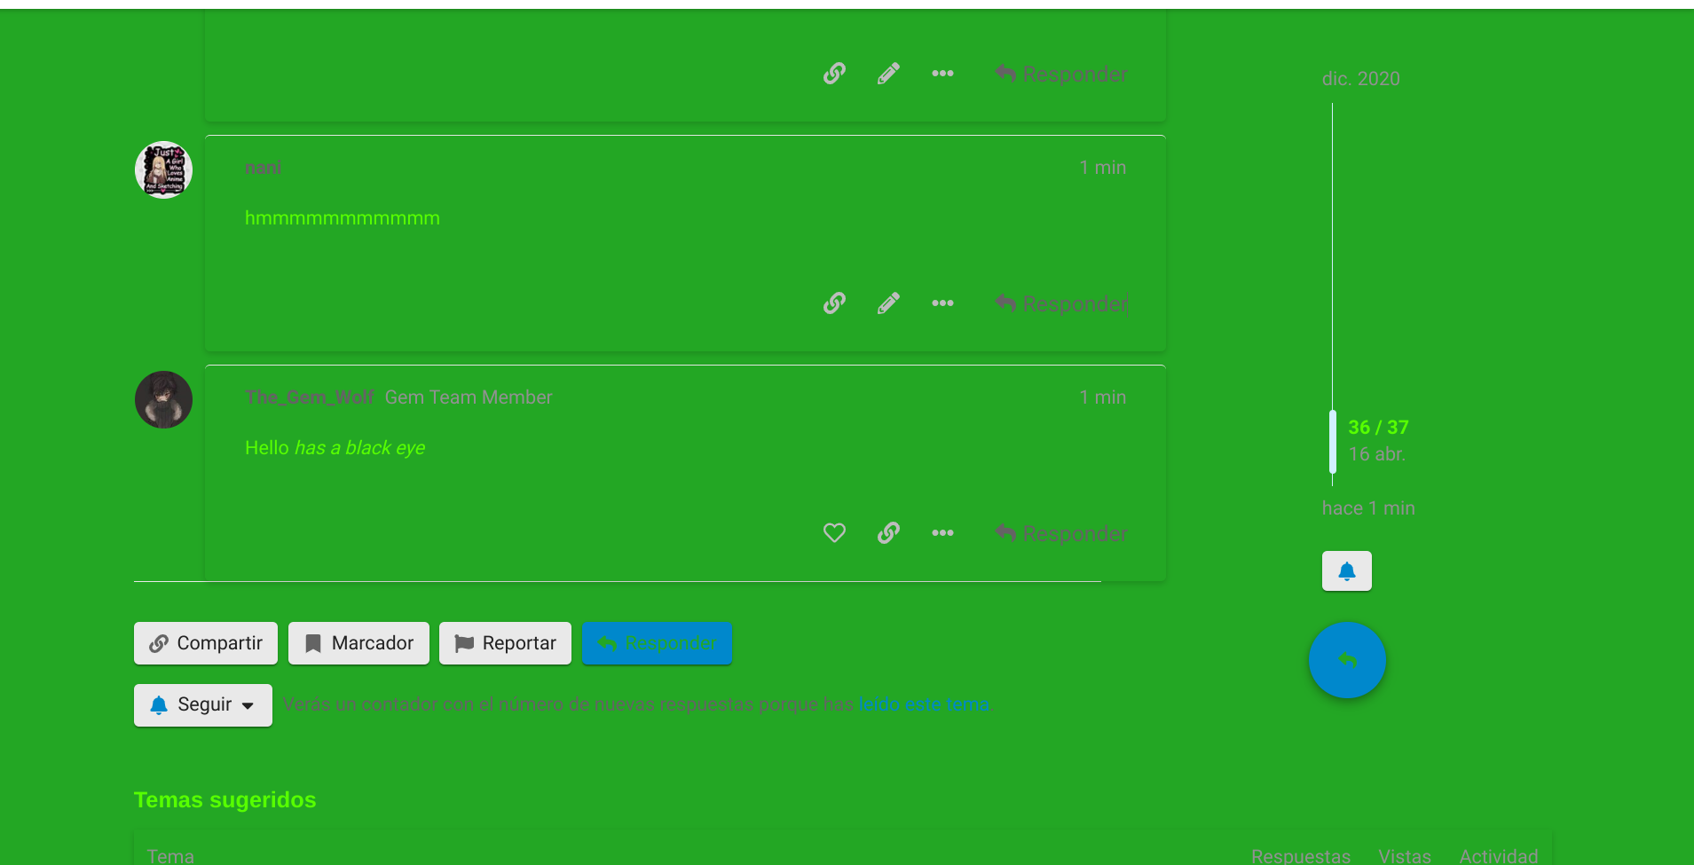Screen dimensions: 1694x865
Task: Show more actions on nani's post
Action: coord(942,303)
